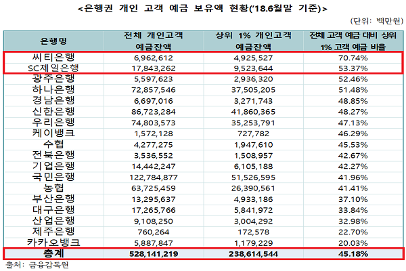The image size is (406, 271).
Task: Select SC제일은행 bank name
Action: coord(53,68)
